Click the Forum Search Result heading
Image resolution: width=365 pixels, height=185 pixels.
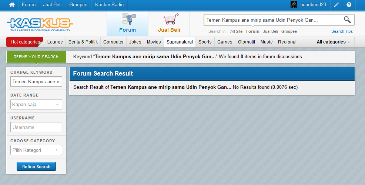click(103, 73)
